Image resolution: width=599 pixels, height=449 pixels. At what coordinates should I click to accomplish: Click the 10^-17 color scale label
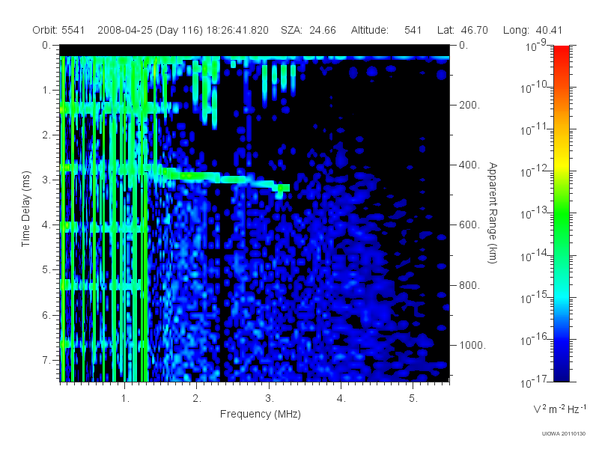(x=533, y=382)
